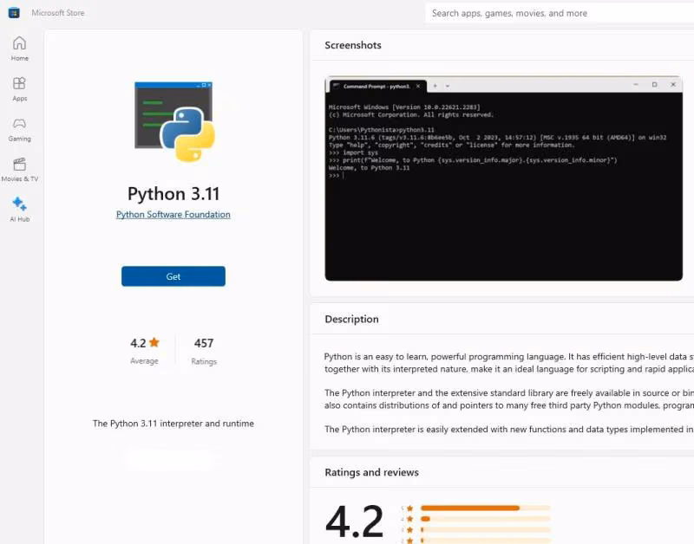Click the search apps, games, movies field
694x544 pixels.
(x=560, y=13)
